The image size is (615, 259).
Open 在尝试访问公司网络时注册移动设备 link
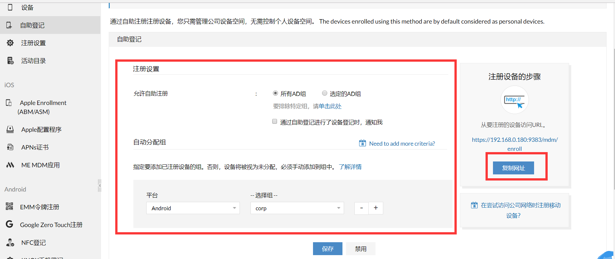coord(520,210)
